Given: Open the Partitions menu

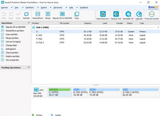Looking at the screenshot, I should point(30,8).
